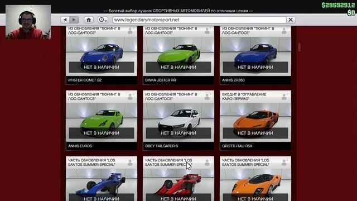The image size is (357, 201).
Task: Click the seats icon on Annis Euros card
Action: tap(130, 97)
